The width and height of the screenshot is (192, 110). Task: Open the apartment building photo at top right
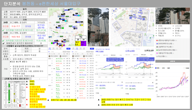click(x=172, y=16)
